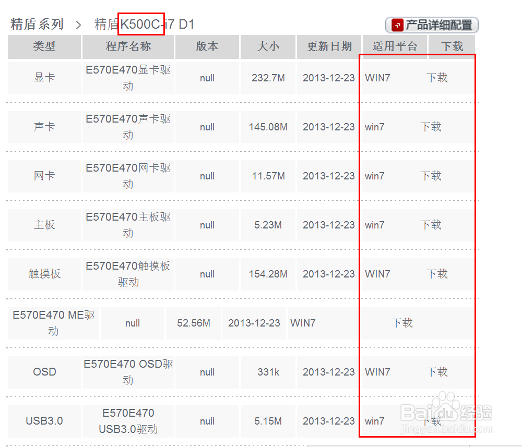Click the OSD type cell
The height and width of the screenshot is (447, 522).
44,372
